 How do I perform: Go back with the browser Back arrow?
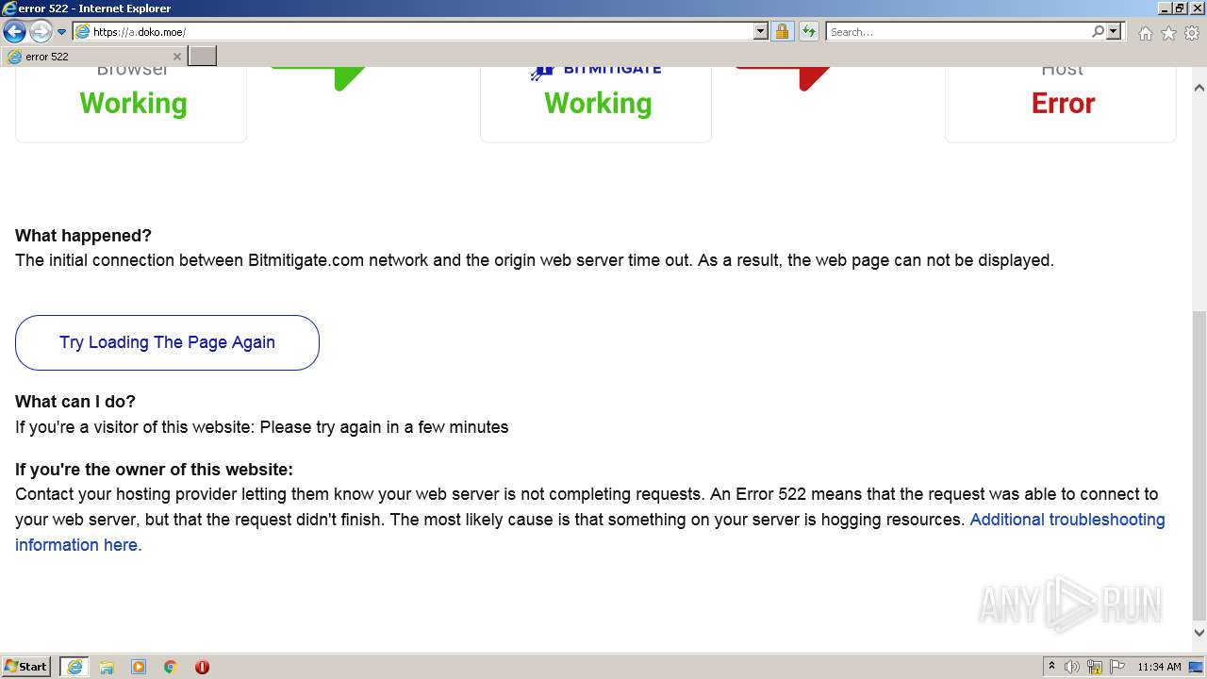point(14,31)
